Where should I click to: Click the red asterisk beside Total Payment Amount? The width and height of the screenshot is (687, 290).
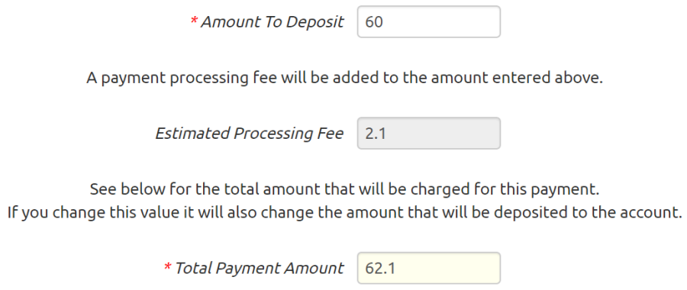pyautogui.click(x=167, y=266)
